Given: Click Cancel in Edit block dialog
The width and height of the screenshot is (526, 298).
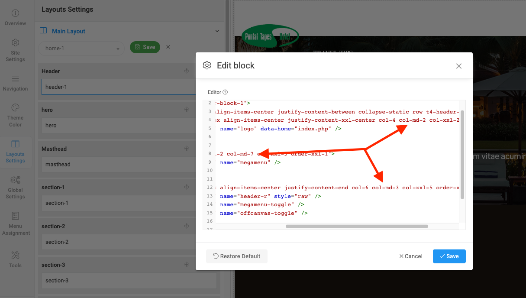Looking at the screenshot, I should (410, 256).
